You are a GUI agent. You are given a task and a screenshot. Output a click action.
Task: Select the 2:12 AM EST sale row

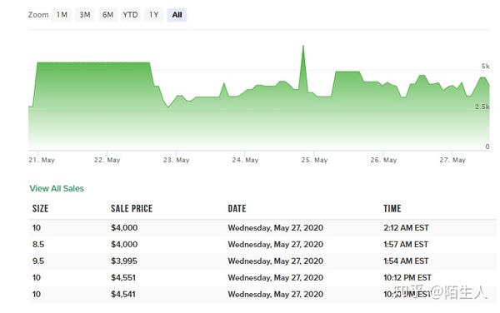262,228
